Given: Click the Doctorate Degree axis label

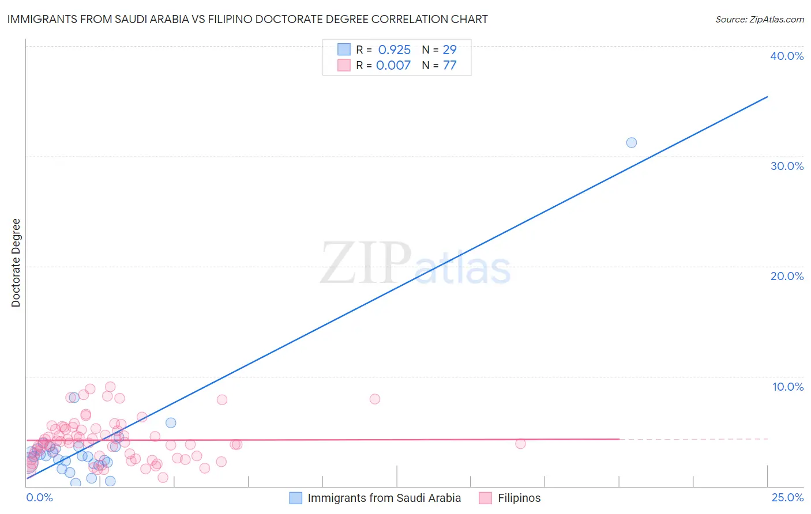Looking at the screenshot, I should [16, 263].
